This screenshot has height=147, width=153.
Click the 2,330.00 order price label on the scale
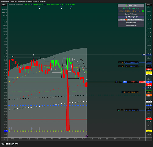coord(149,62)
